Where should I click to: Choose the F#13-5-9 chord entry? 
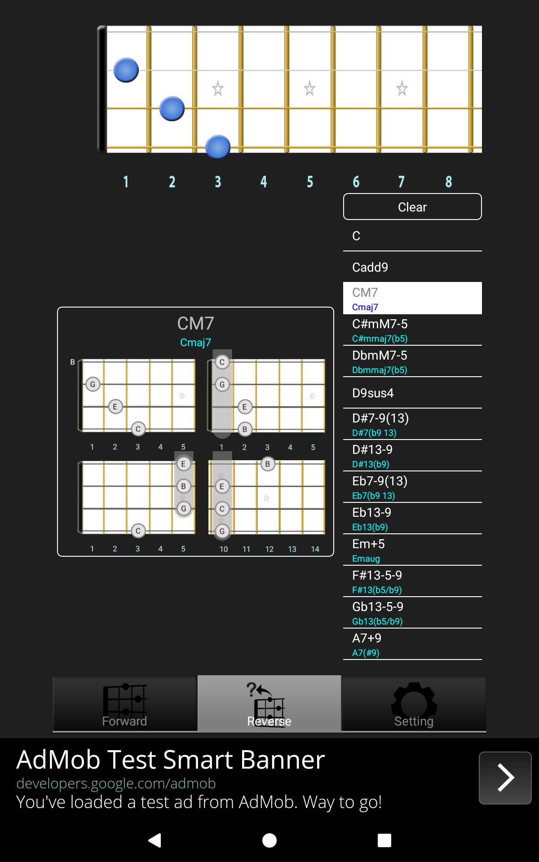coord(412,581)
